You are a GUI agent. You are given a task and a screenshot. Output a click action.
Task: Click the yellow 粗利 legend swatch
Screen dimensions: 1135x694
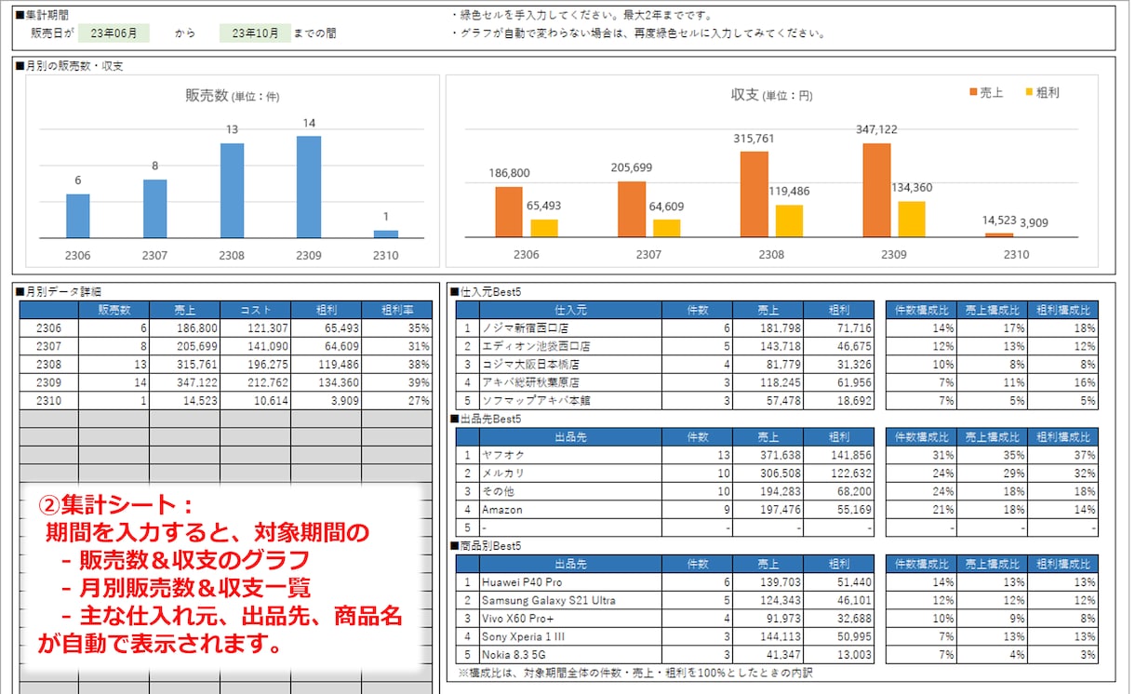pos(1029,92)
